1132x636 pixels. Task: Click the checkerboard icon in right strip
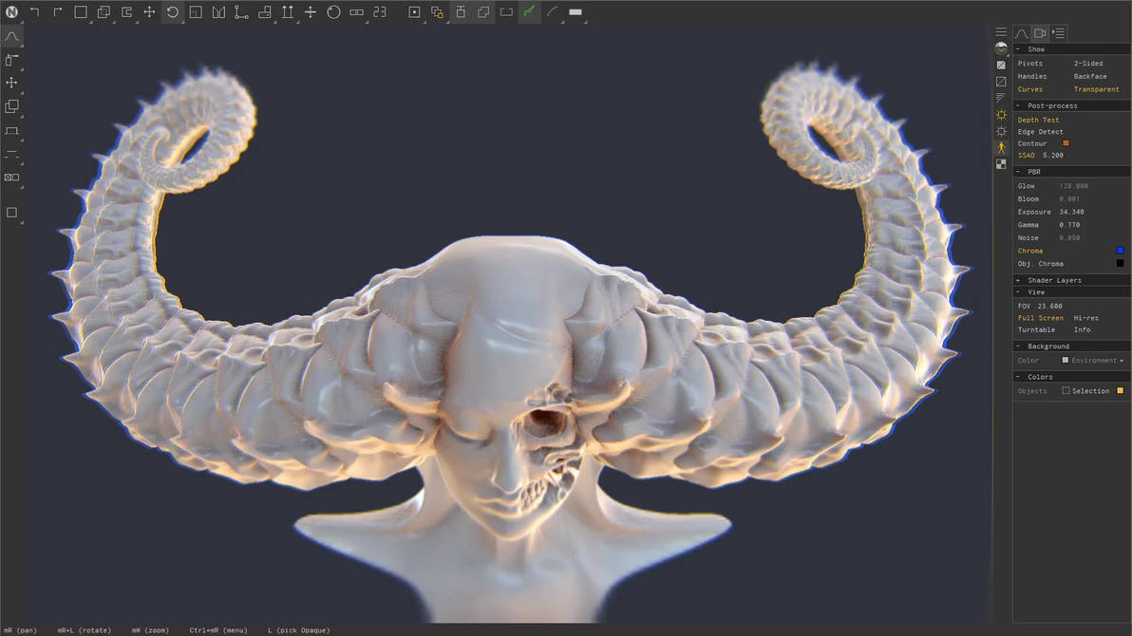coord(1001,164)
